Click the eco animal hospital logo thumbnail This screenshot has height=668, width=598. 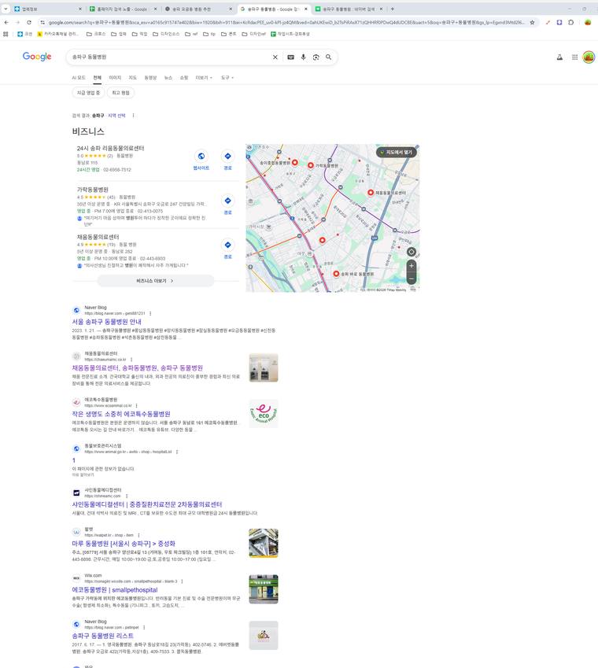264,414
